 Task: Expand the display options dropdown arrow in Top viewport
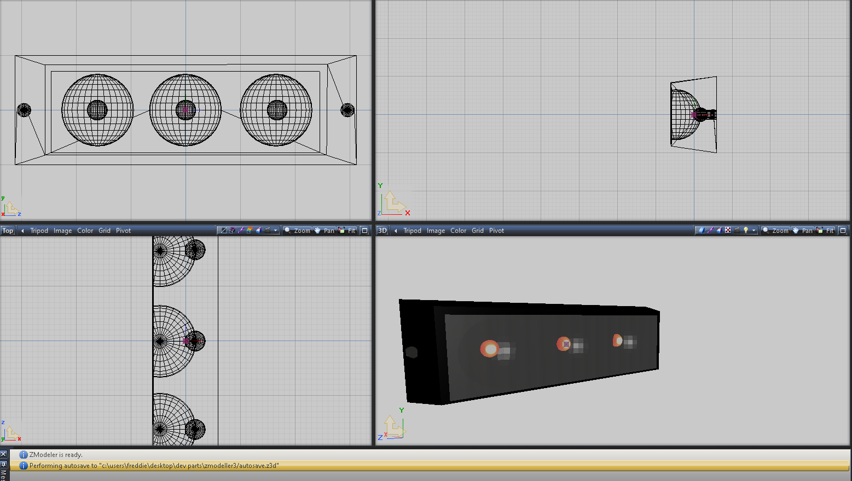point(275,231)
